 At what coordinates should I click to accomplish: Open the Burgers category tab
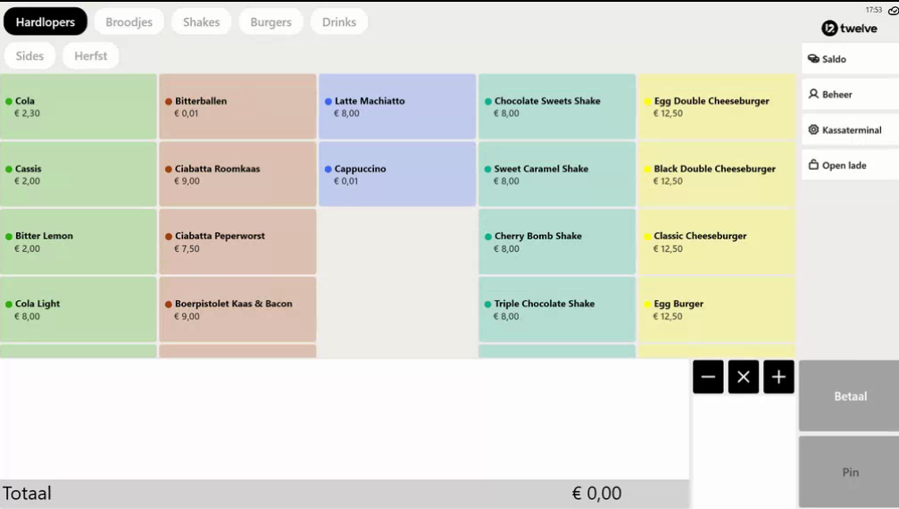click(271, 22)
